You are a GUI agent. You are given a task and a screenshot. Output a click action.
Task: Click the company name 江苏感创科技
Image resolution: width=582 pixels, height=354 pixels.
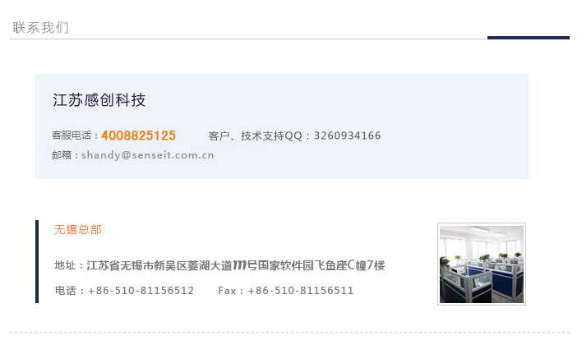point(99,100)
